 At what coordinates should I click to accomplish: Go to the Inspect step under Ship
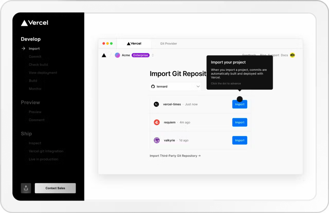(x=35, y=143)
